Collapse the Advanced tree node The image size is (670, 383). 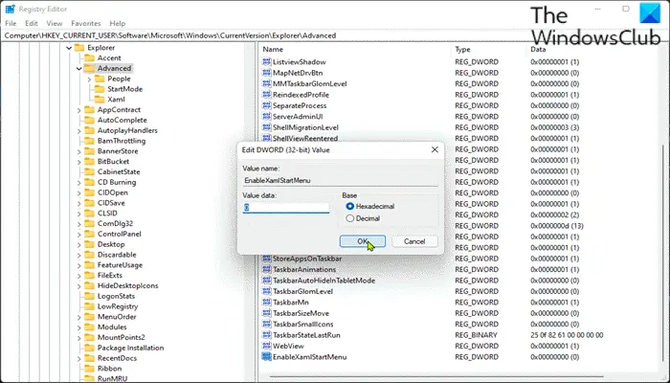79,68
